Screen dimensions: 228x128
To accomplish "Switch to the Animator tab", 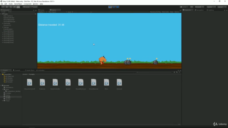I will point(41,70).
